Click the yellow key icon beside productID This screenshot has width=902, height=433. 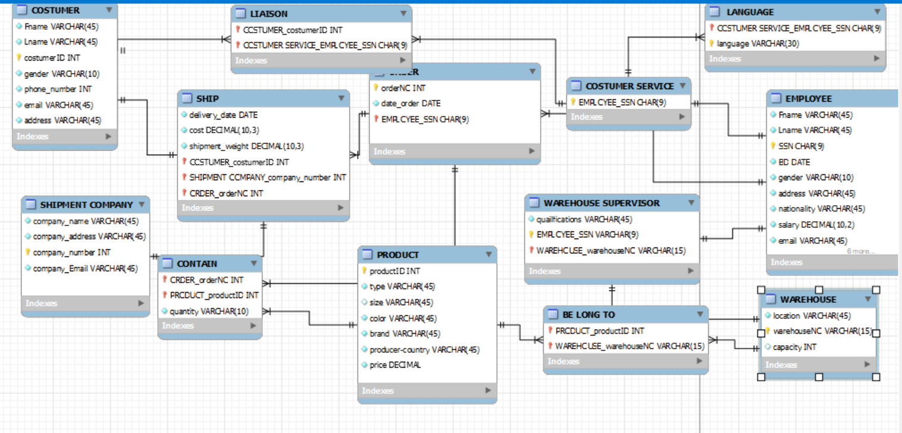365,271
